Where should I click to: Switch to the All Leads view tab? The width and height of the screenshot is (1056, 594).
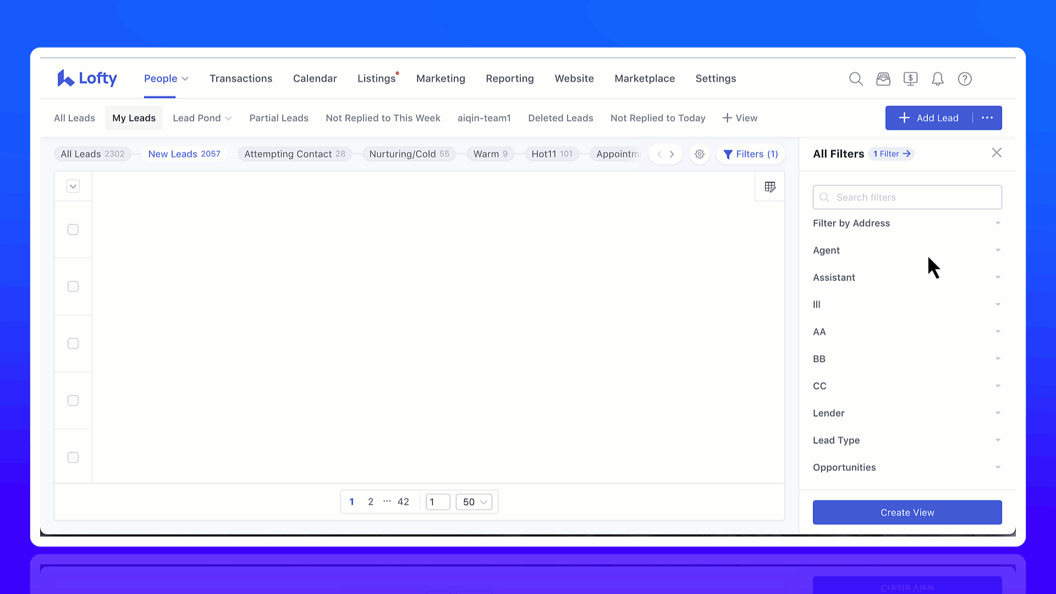click(x=74, y=118)
